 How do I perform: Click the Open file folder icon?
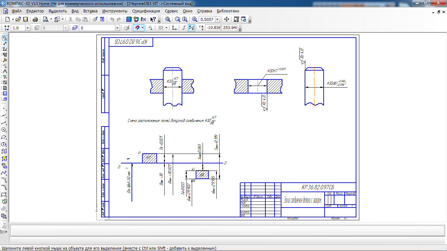click(x=18, y=19)
